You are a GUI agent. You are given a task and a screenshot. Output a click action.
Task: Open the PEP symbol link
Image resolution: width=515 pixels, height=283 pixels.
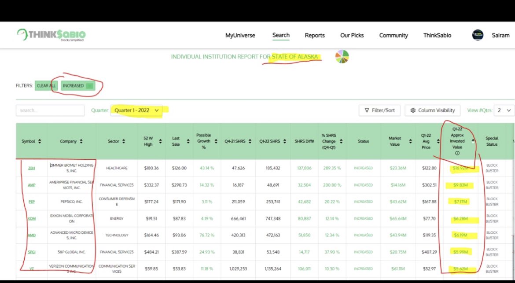[32, 202]
